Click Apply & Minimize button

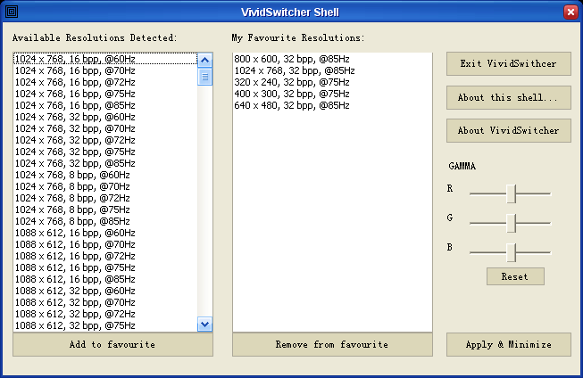(x=509, y=345)
